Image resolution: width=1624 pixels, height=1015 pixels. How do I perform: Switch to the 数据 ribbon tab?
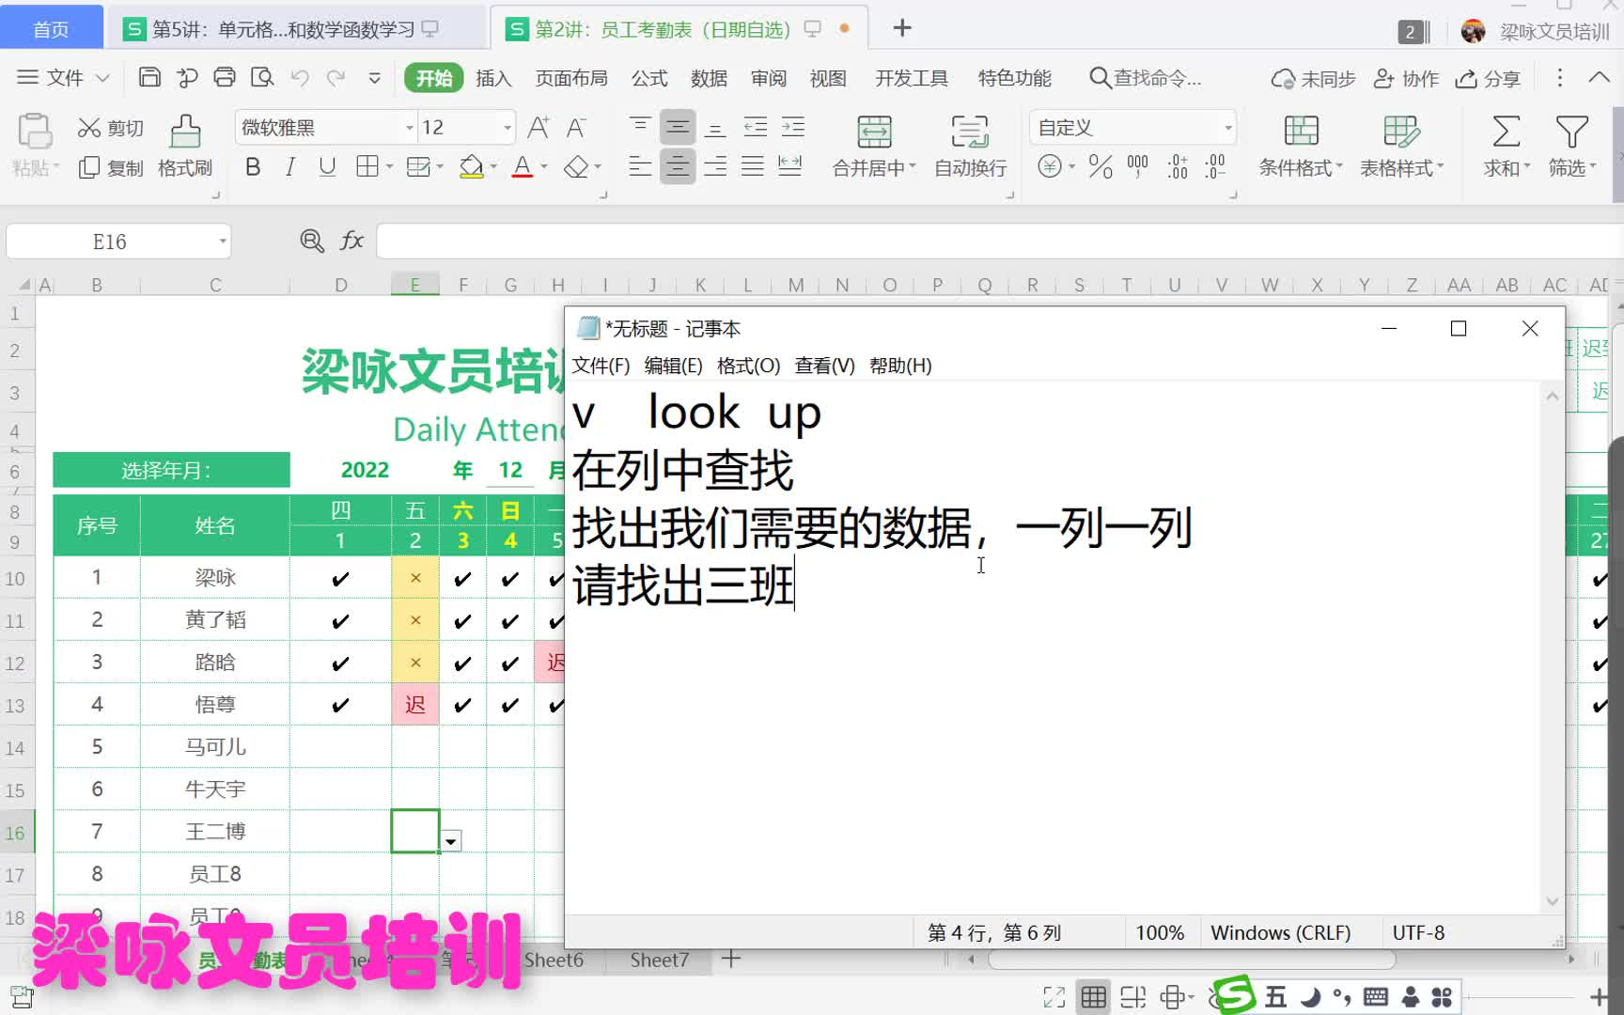coord(710,78)
